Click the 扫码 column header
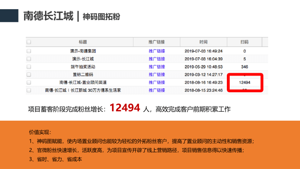The image size is (300, 169). [244, 42]
